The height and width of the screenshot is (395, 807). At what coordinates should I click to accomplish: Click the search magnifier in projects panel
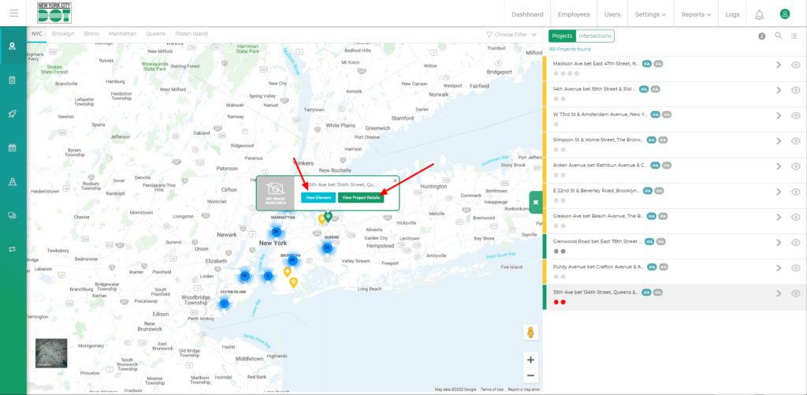point(779,36)
